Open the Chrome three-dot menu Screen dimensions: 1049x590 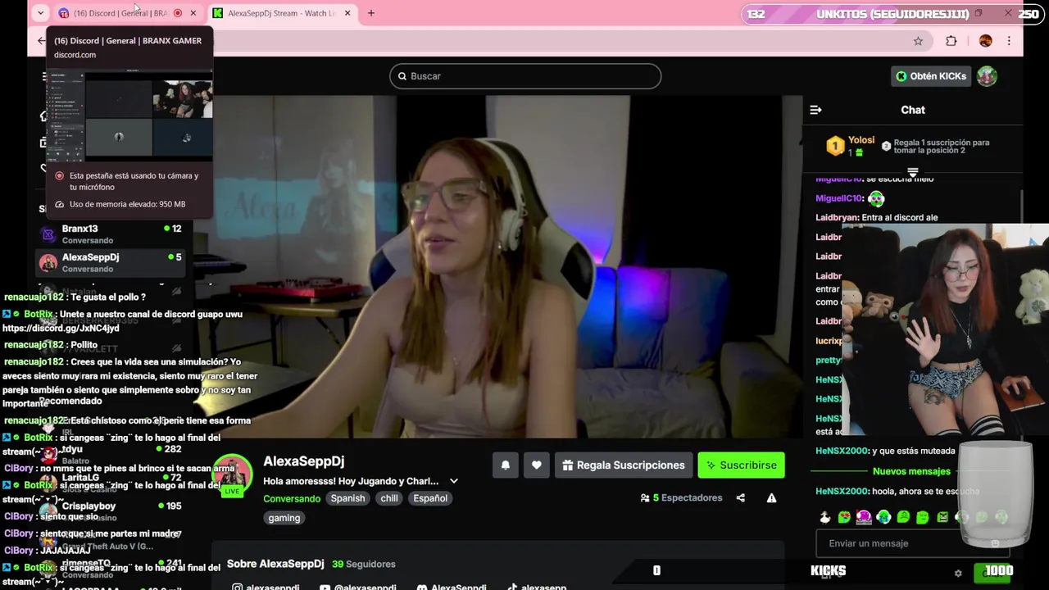click(x=1009, y=41)
